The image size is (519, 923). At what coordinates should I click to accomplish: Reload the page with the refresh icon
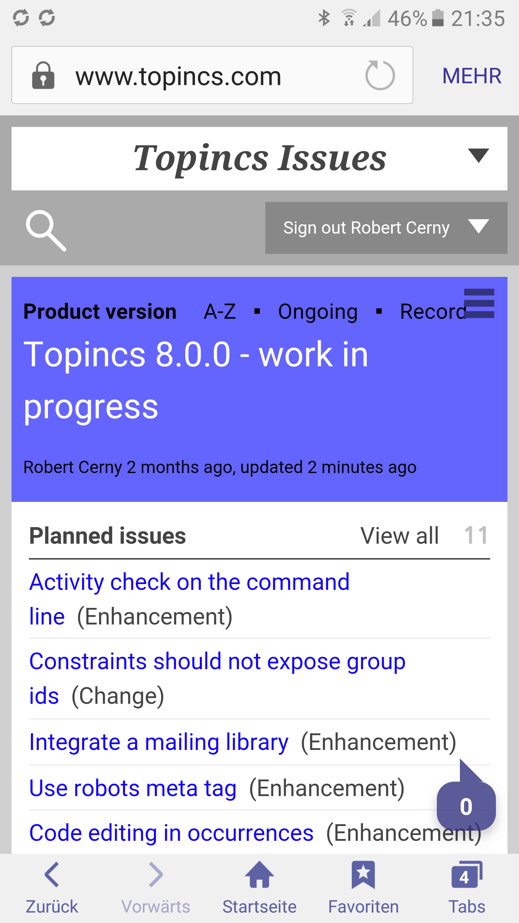pyautogui.click(x=380, y=75)
